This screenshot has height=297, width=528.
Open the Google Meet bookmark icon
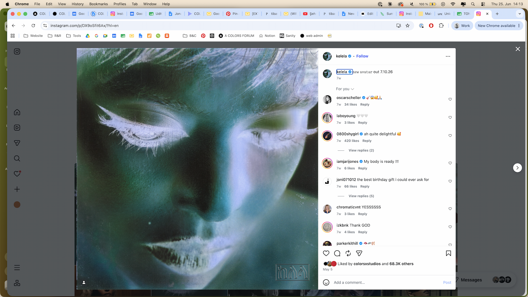click(x=105, y=36)
